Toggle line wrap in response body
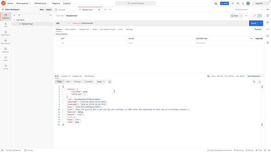The height and width of the screenshot is (152, 271). point(110,81)
